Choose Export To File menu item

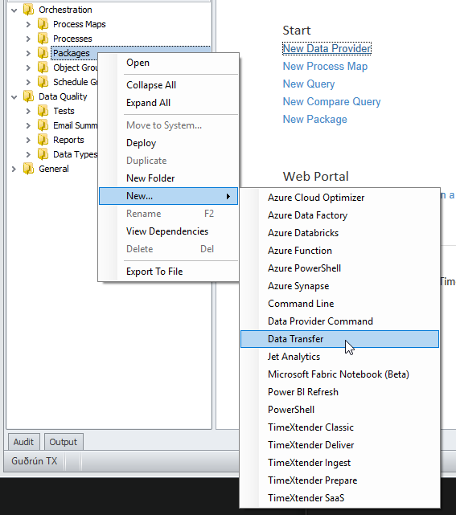coord(168,272)
